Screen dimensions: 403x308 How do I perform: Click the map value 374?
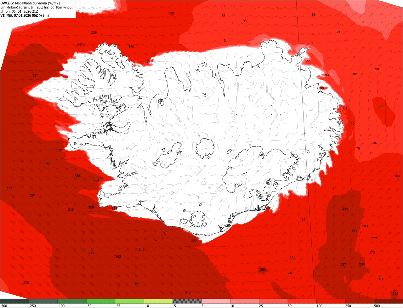click(36, 76)
